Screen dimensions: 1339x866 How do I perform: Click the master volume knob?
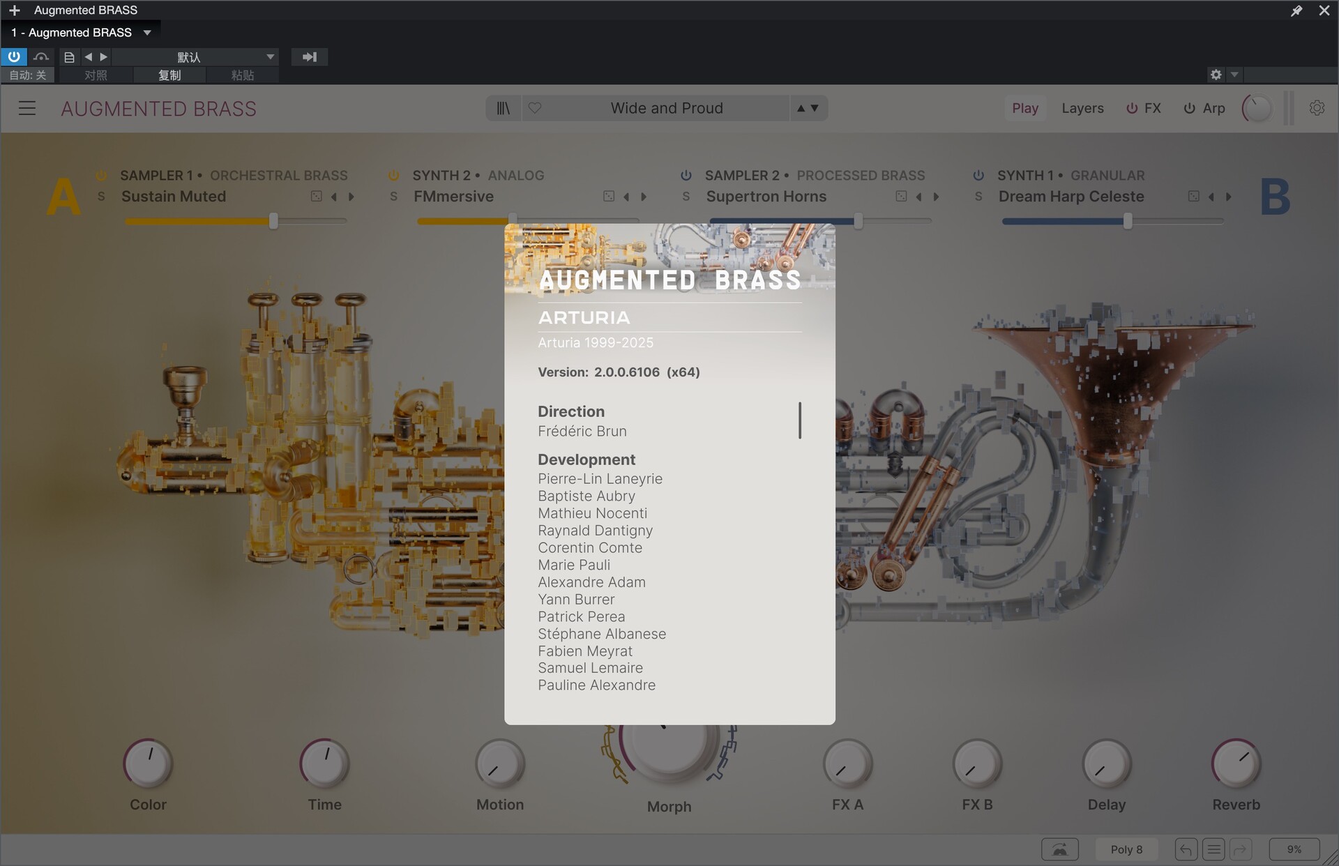click(1257, 108)
